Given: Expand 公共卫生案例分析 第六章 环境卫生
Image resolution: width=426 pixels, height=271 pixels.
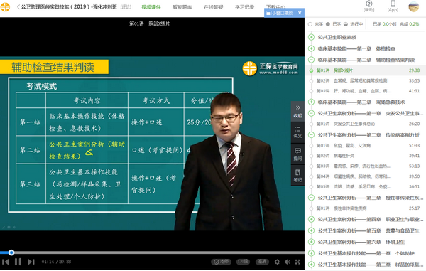Looking at the screenshot, I should coord(312,242).
